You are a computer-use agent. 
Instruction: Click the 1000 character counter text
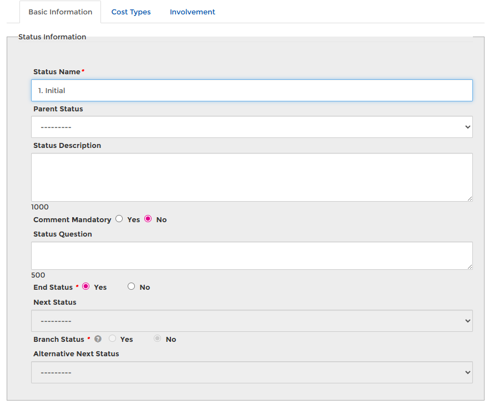click(x=40, y=207)
